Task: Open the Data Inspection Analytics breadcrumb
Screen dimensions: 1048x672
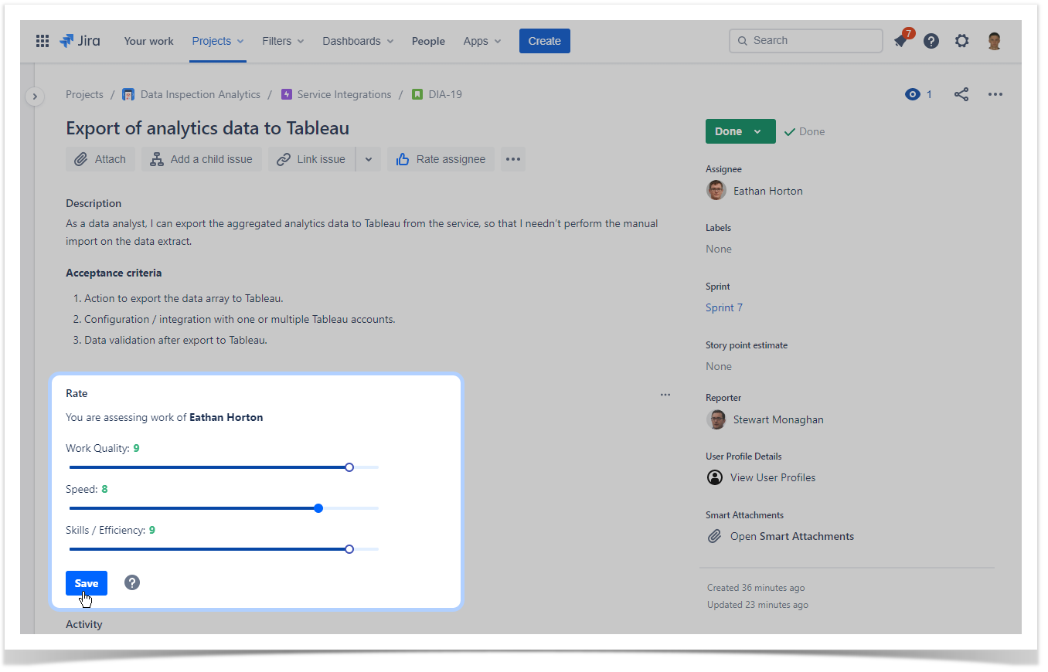Action: (x=200, y=94)
